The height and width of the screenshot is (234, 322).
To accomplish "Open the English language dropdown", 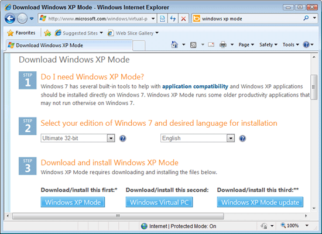I will click(197, 138).
